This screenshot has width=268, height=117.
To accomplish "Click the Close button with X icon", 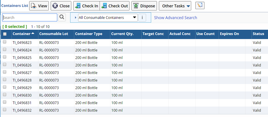I will coord(61,6).
